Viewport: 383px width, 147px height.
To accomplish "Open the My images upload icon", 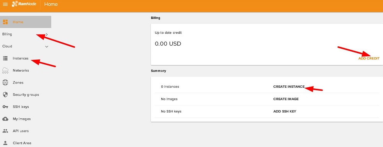I will [5, 119].
